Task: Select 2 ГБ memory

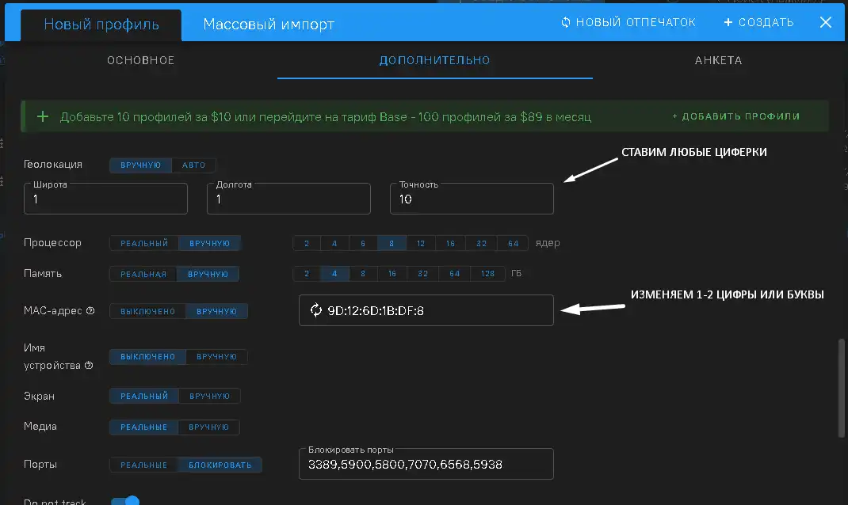Action: point(307,274)
